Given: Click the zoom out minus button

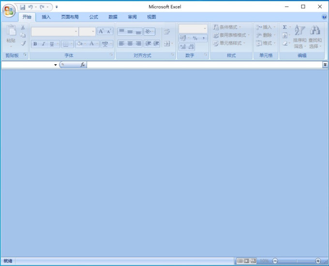Looking at the screenshot, I should (x=275, y=261).
